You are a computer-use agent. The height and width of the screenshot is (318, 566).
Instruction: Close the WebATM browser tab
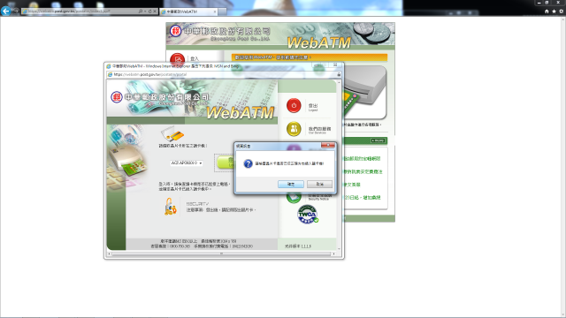pyautogui.click(x=215, y=11)
